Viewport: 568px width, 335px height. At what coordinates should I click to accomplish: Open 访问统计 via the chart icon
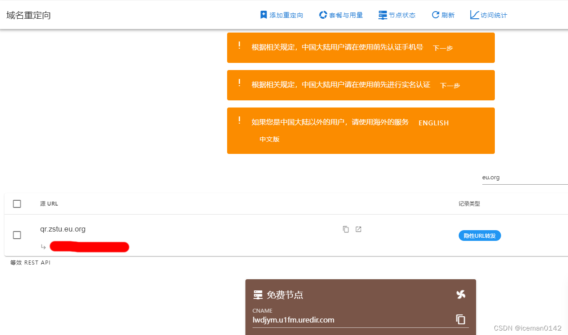[474, 14]
